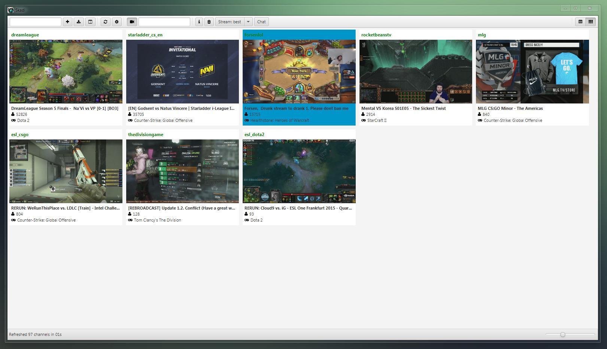Click title 'RERUN: Cloud9 vs. iG - ESL One Frankfurt'
Screen dimensions: 607x349
point(298,208)
